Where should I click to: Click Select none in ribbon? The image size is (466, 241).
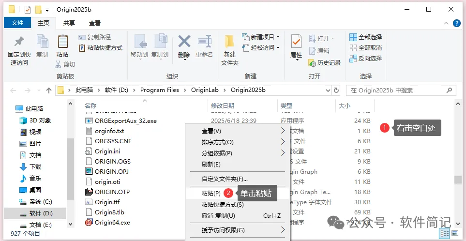pyautogui.click(x=366, y=47)
